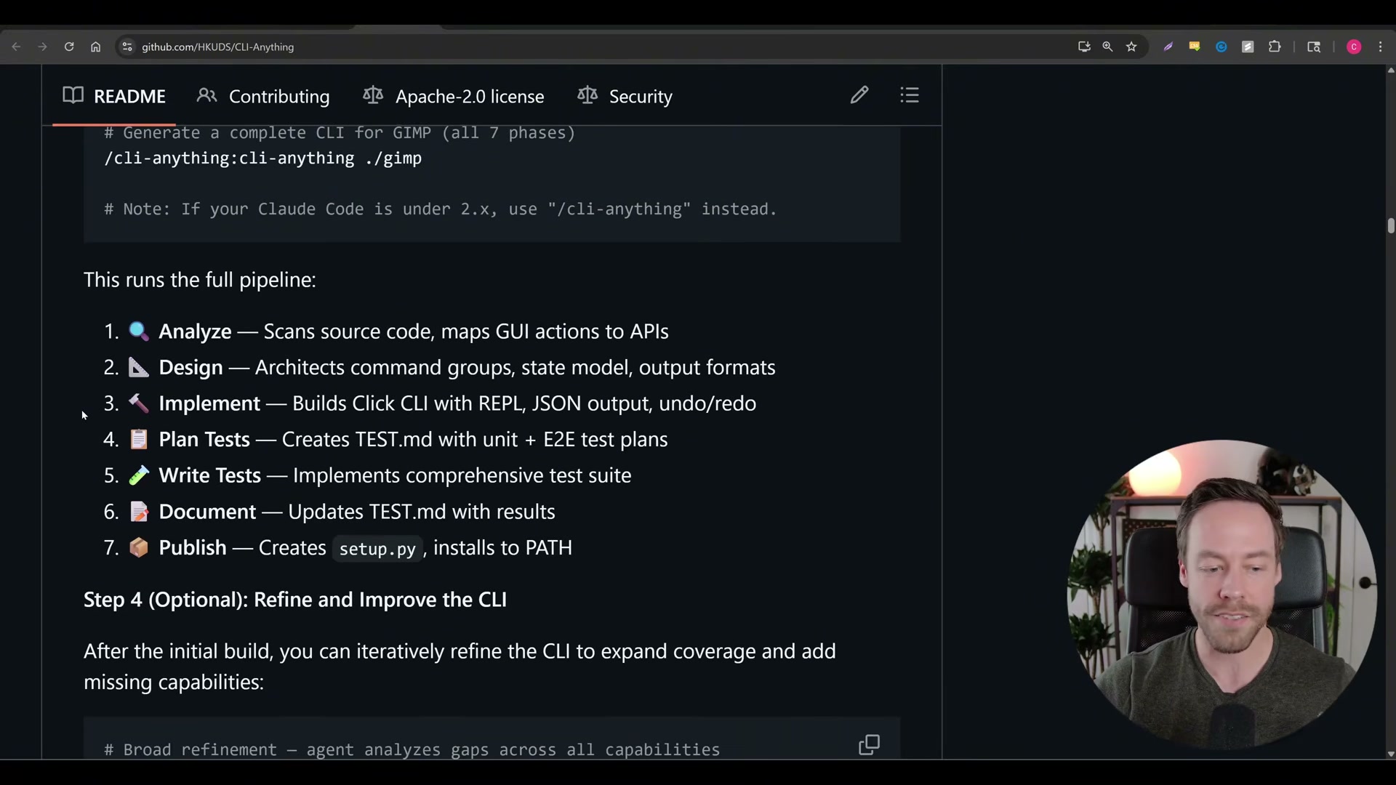The width and height of the screenshot is (1396, 785).
Task: Click the scrollbar up arrow
Action: [x=1390, y=71]
